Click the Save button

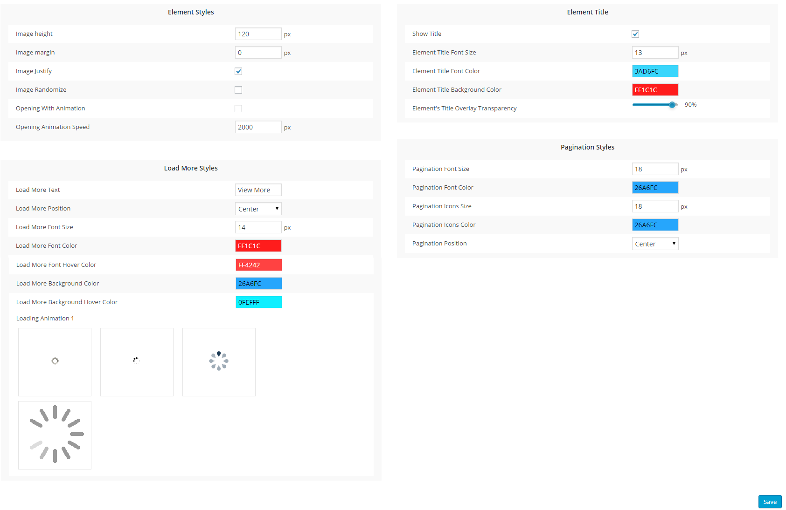tap(770, 502)
